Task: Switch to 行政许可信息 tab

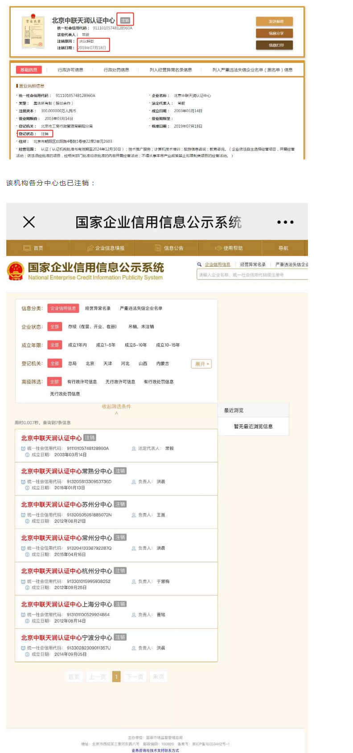Action: pyautogui.click(x=70, y=70)
